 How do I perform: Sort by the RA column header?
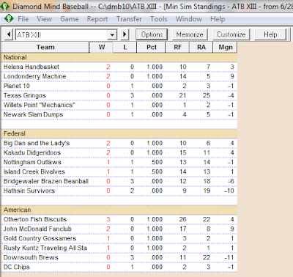[x=201, y=47]
